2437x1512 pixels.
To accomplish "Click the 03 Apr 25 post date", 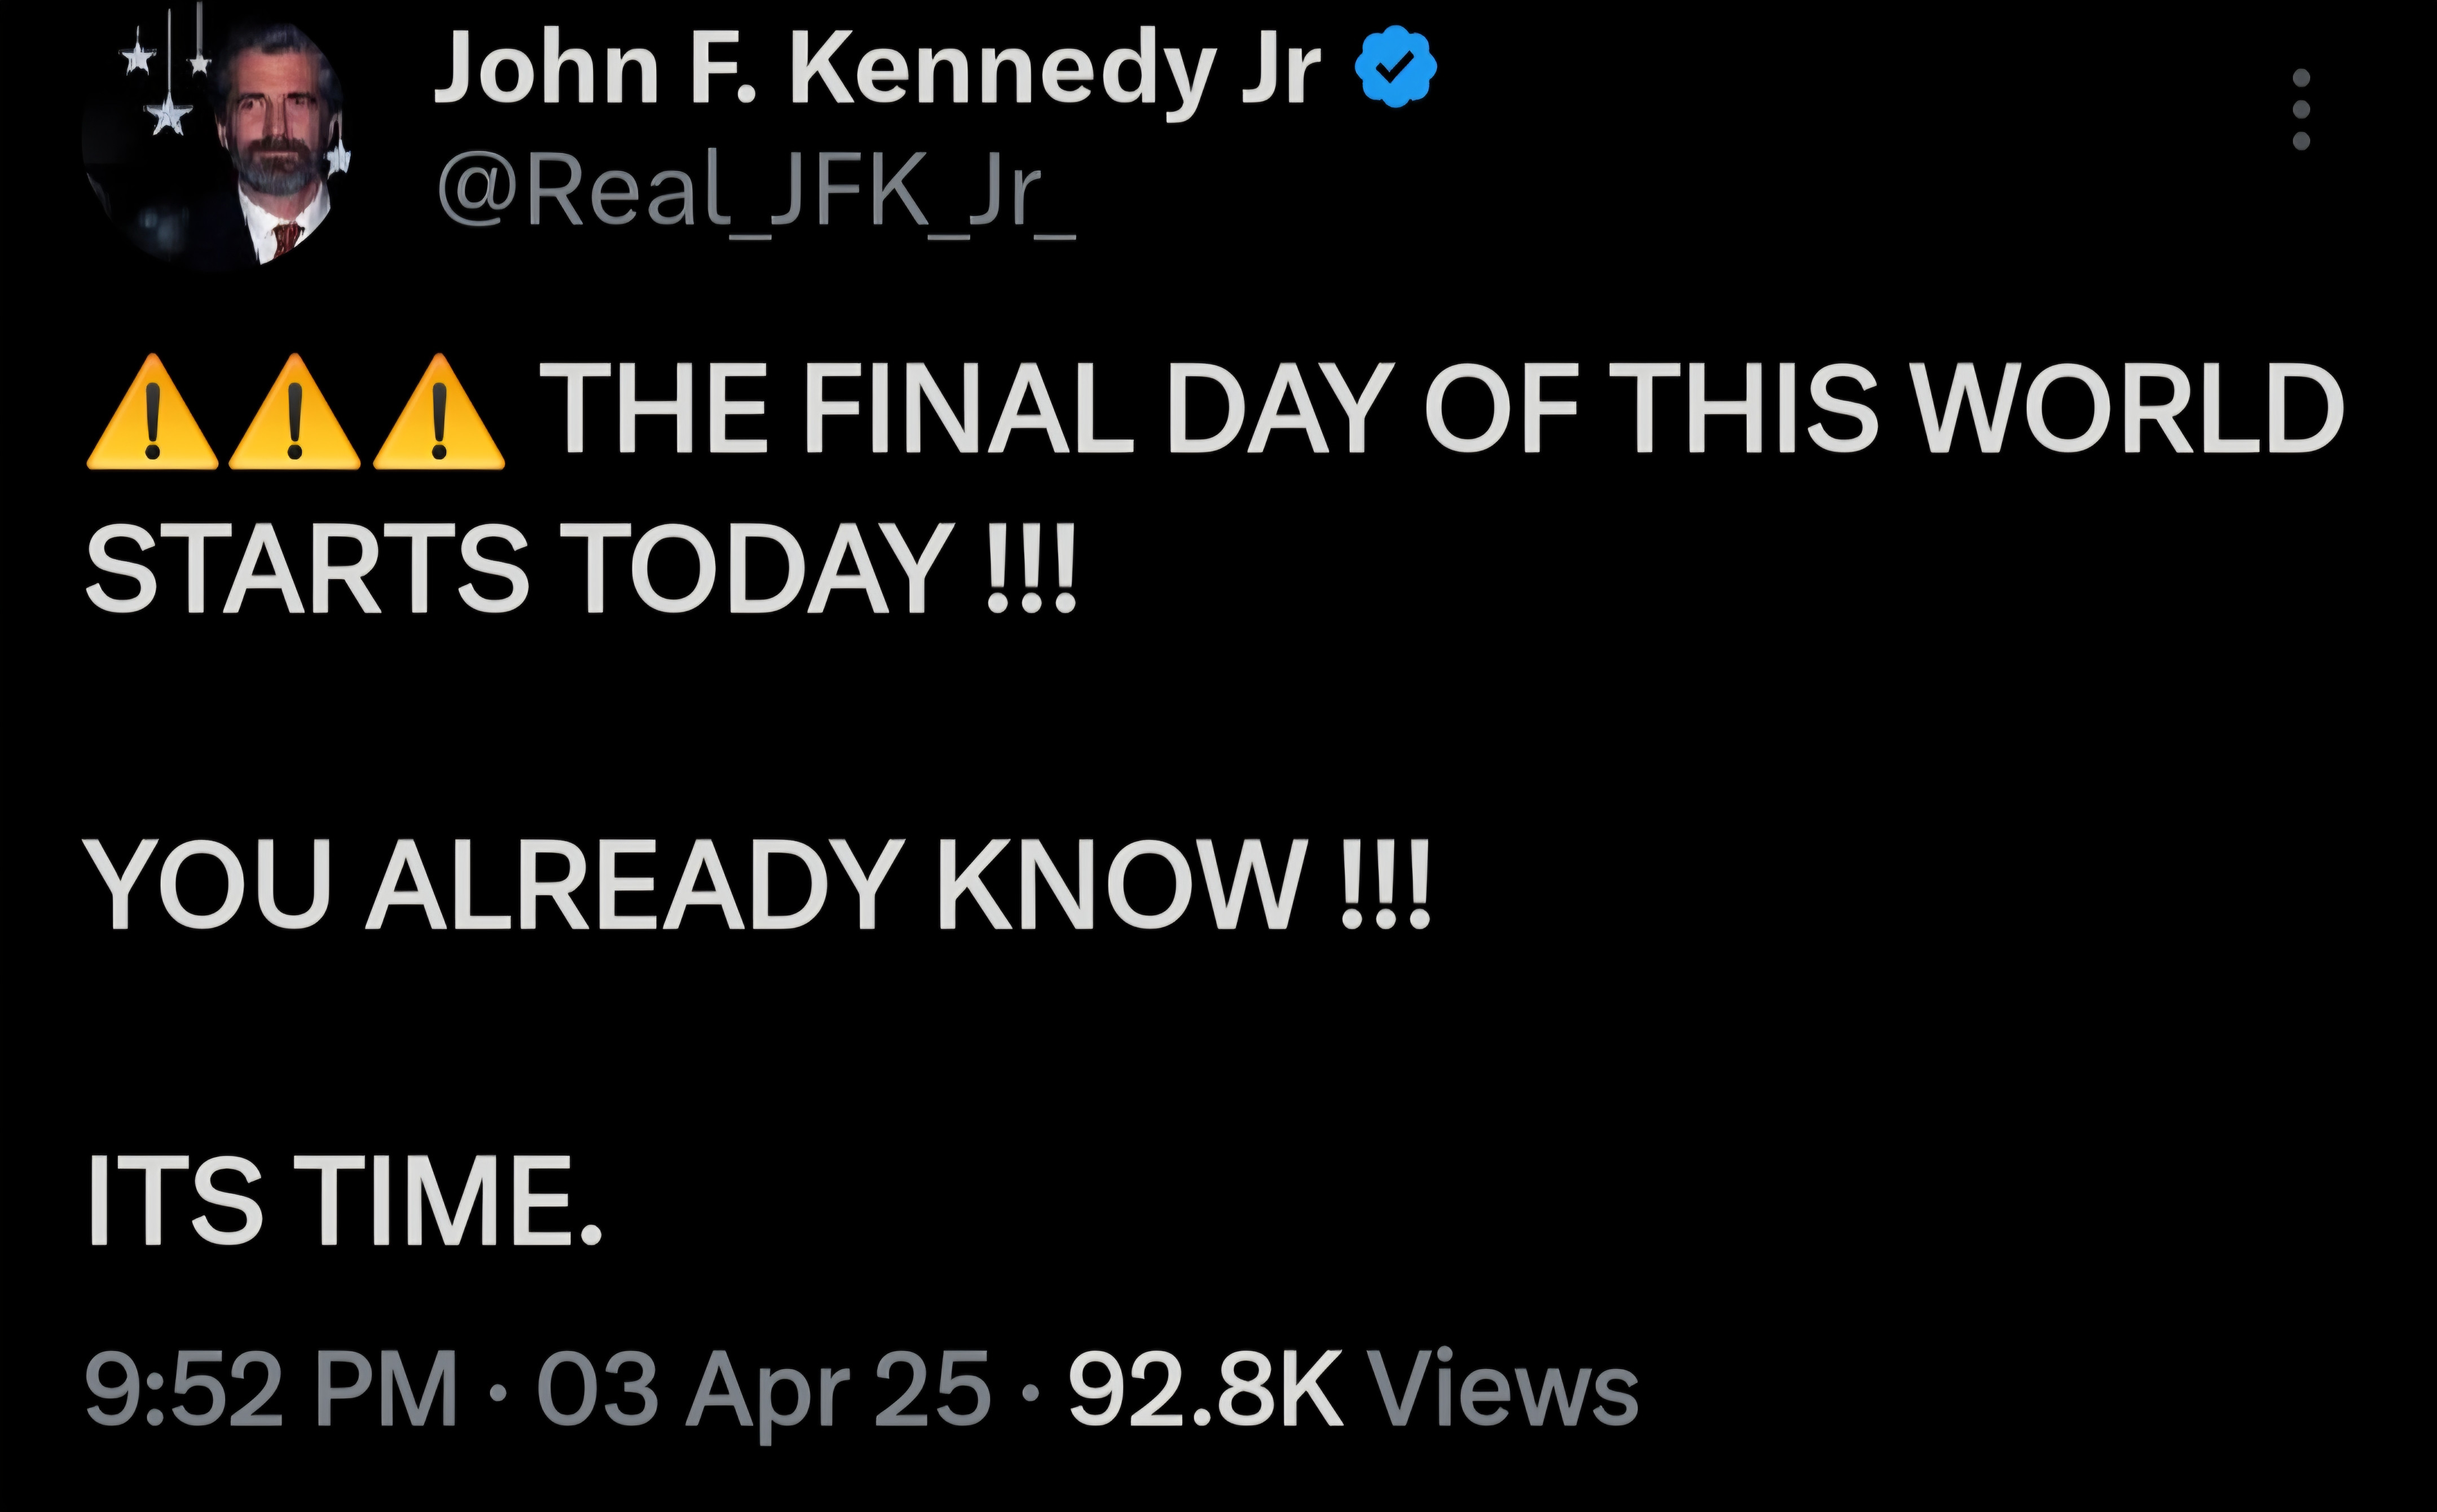I will pos(764,1389).
